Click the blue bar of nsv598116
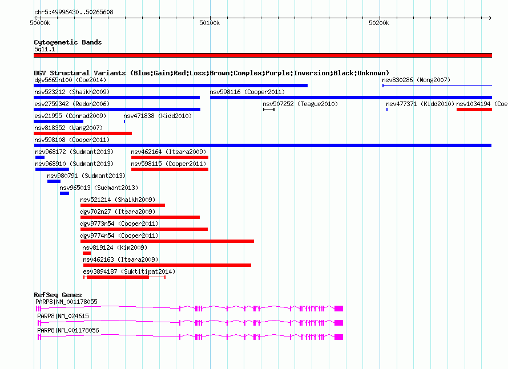This screenshot has height=369, width=508. pos(351,98)
